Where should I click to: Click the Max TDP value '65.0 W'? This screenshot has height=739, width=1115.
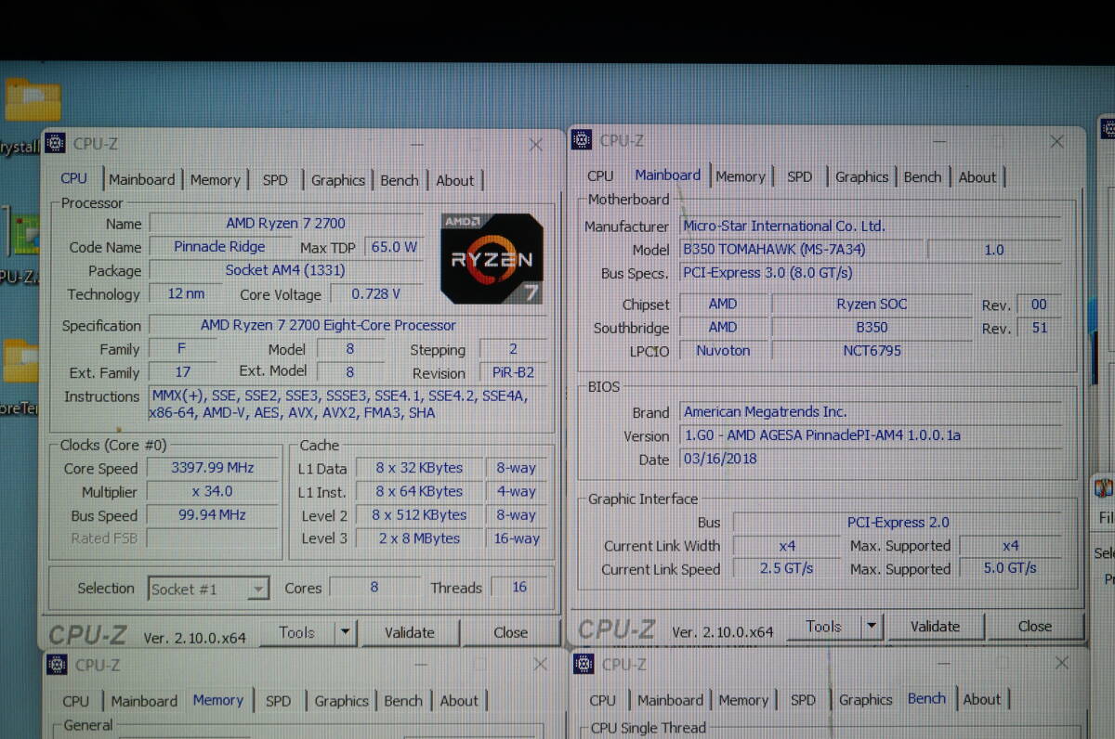coord(394,248)
